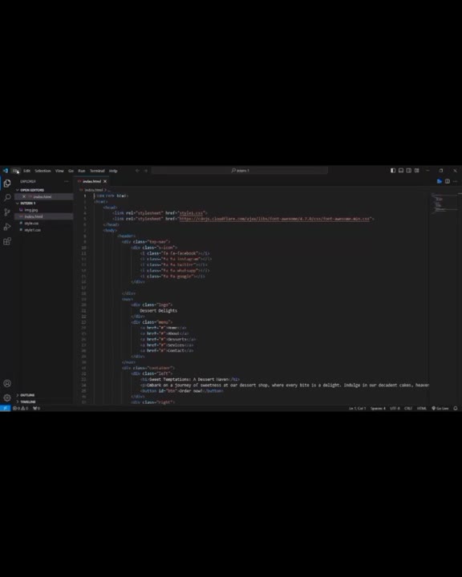Viewport: 462px width, 577px height.
Task: Close the index.html editor tab
Action: pos(105,181)
